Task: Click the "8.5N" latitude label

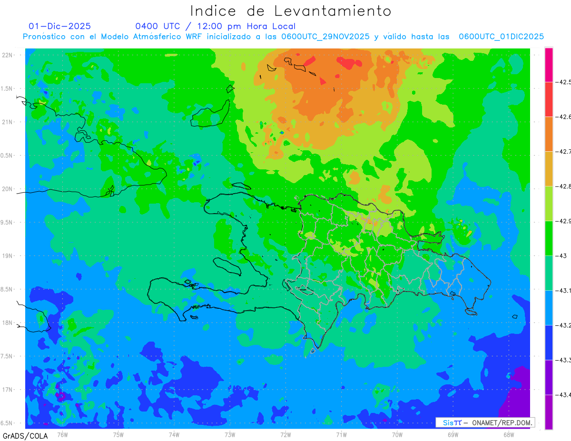Action: tap(7, 289)
